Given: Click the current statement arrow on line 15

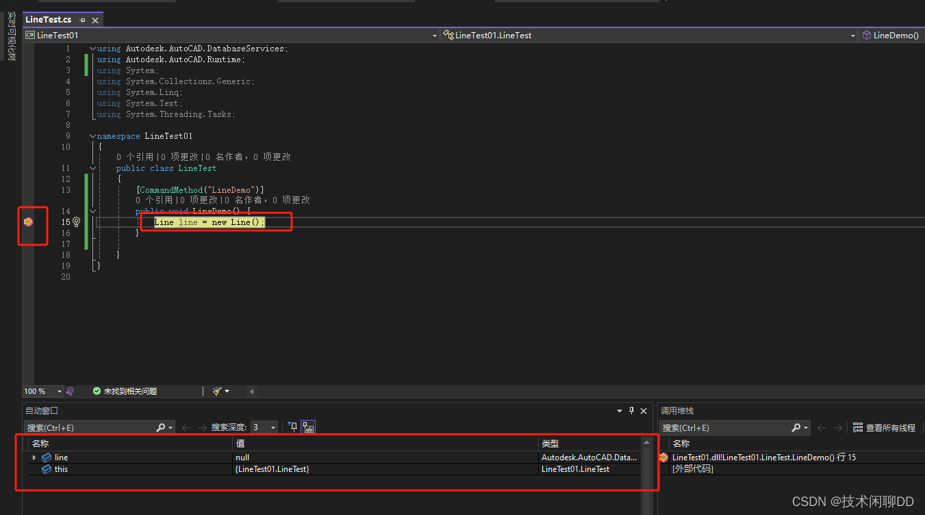Looking at the screenshot, I should [x=28, y=222].
